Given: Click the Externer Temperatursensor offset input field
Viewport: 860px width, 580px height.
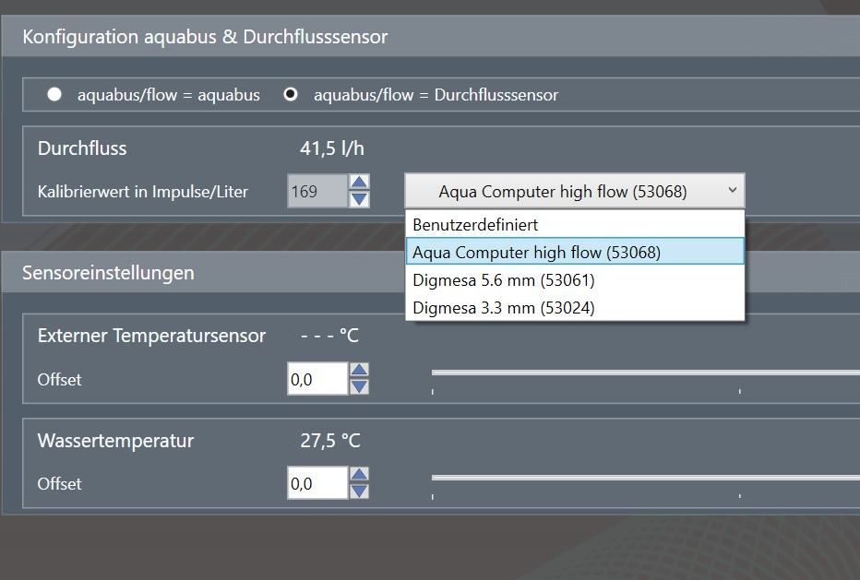Looking at the screenshot, I should tap(317, 379).
